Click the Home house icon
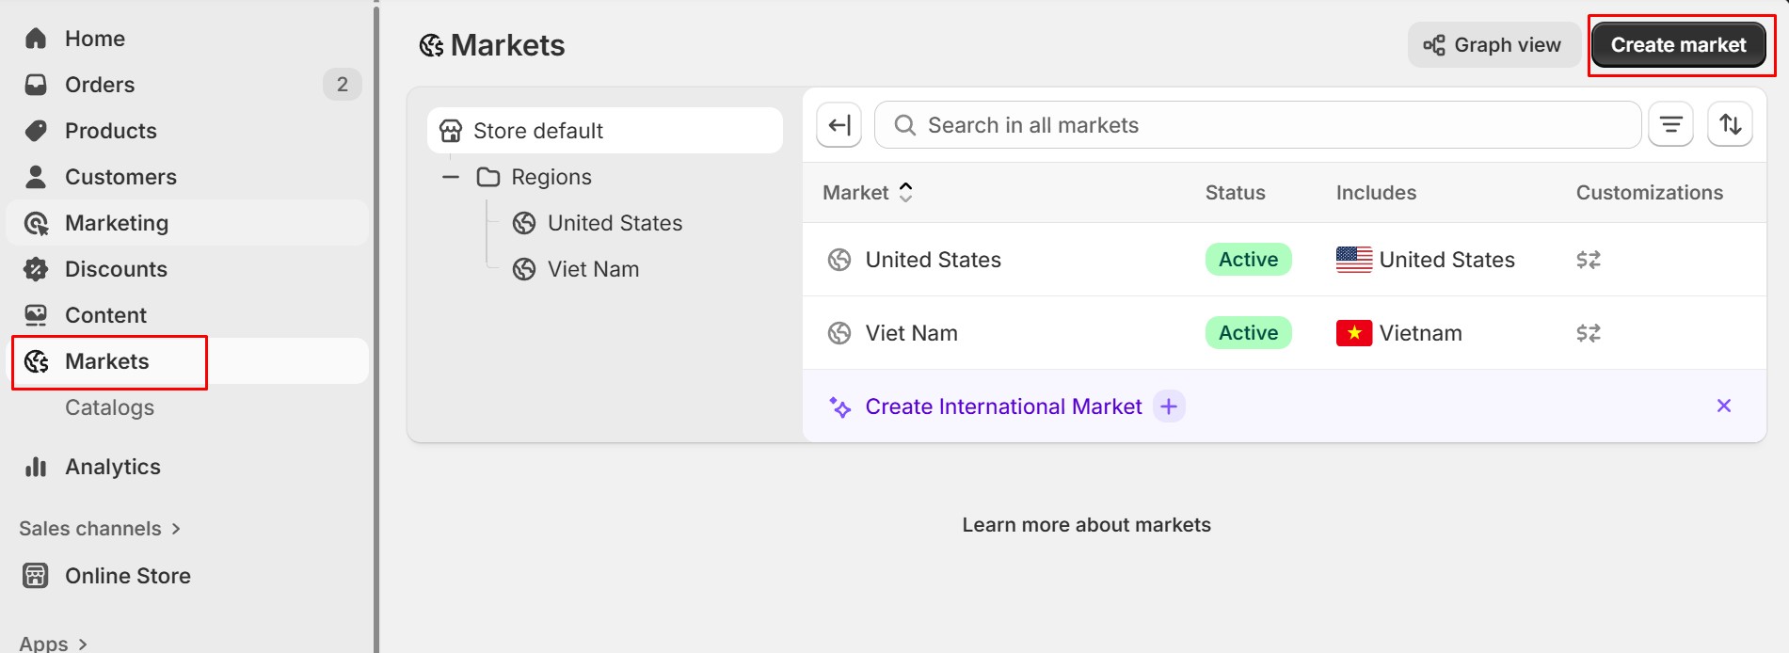This screenshot has width=1789, height=653. click(36, 39)
